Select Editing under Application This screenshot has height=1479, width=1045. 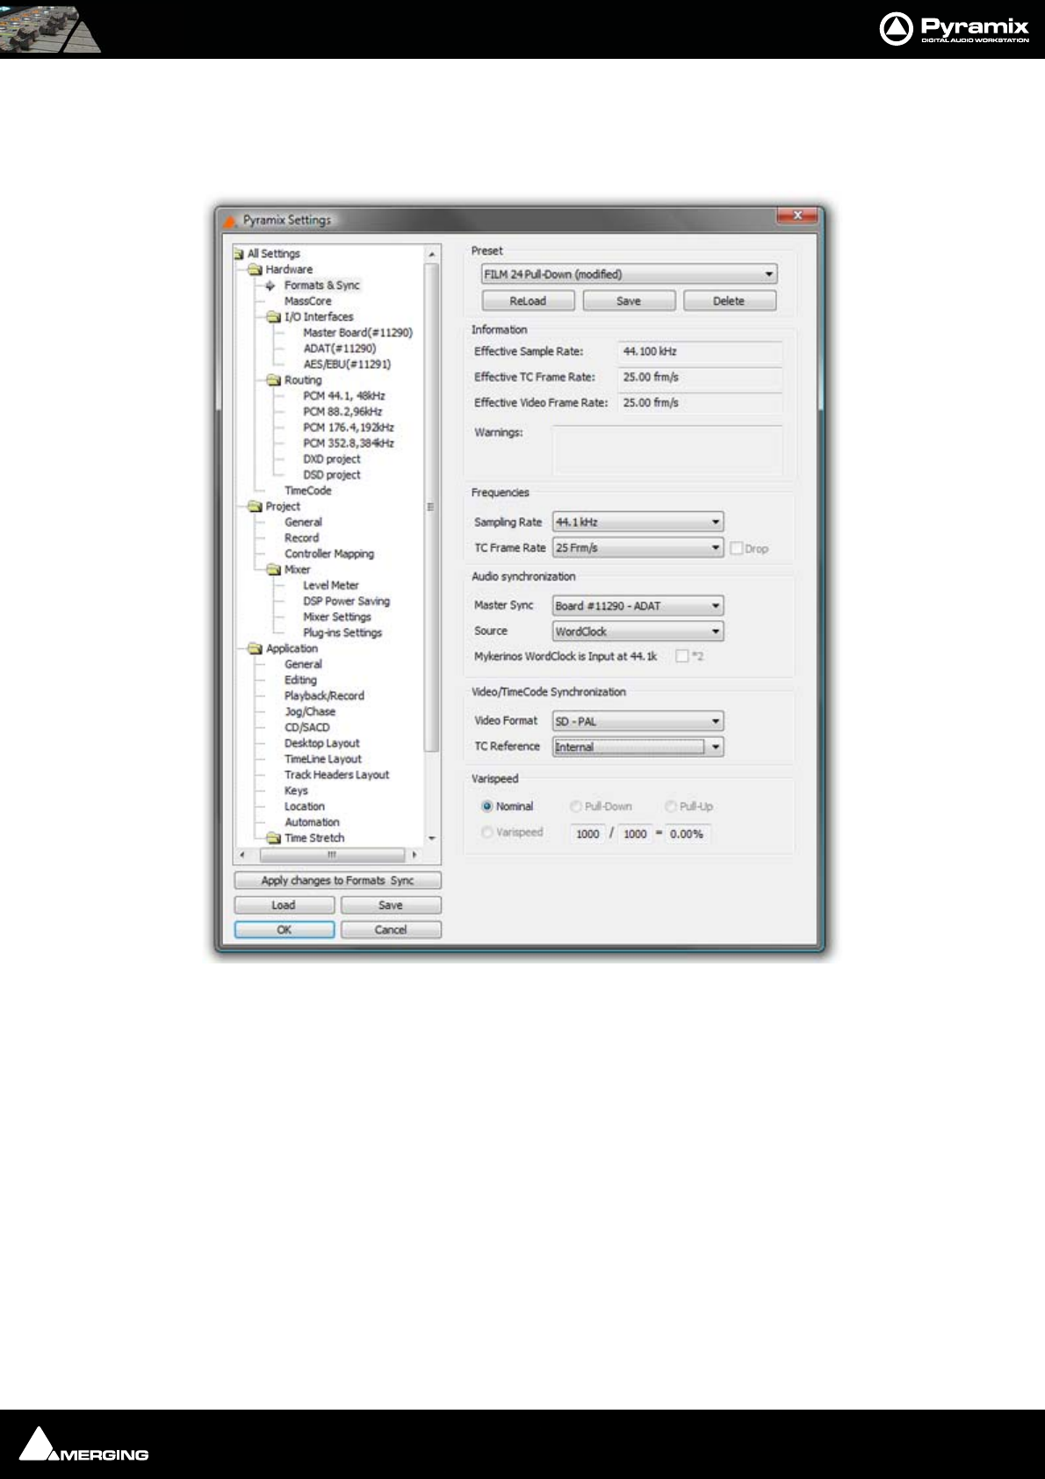coord(300,681)
